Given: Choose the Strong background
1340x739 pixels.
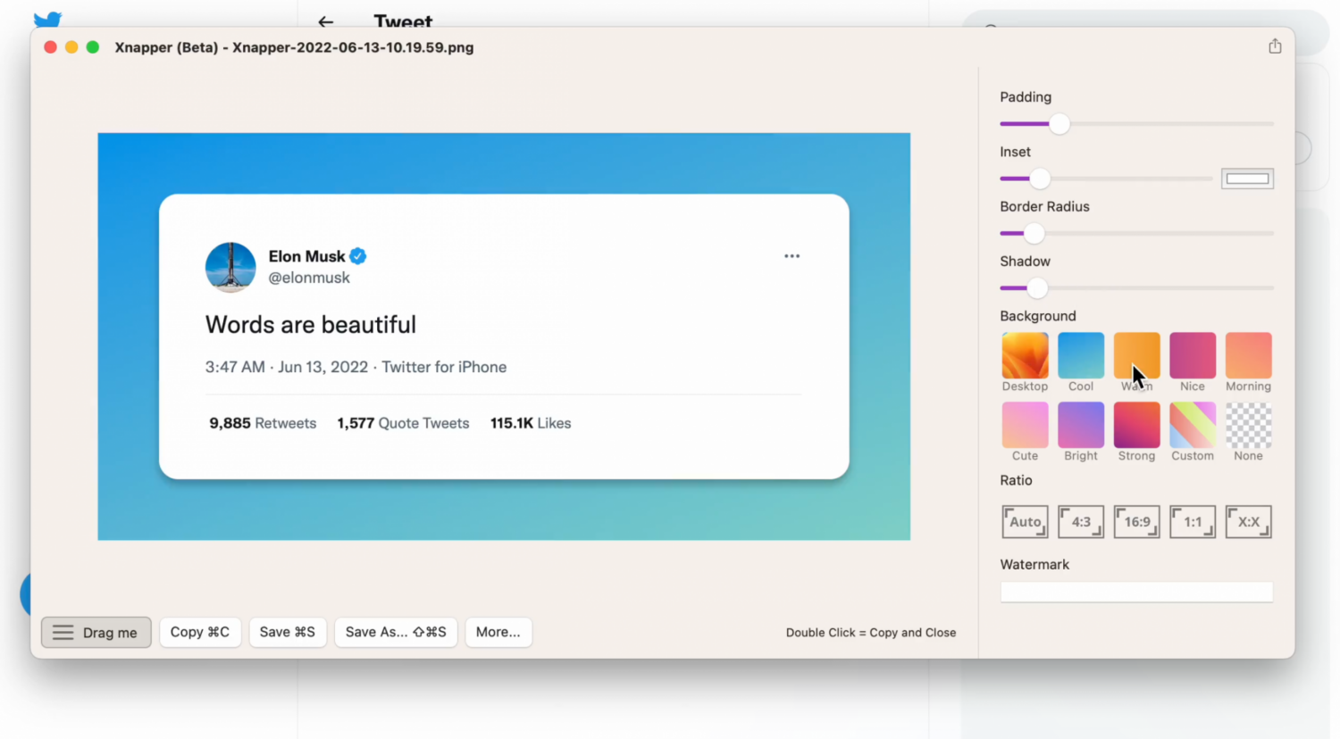Looking at the screenshot, I should pyautogui.click(x=1136, y=425).
